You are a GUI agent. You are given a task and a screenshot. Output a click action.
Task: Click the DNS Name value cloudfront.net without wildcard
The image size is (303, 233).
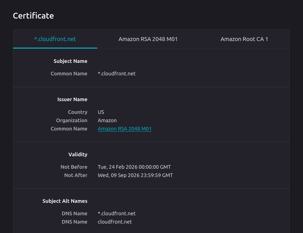coord(115,222)
